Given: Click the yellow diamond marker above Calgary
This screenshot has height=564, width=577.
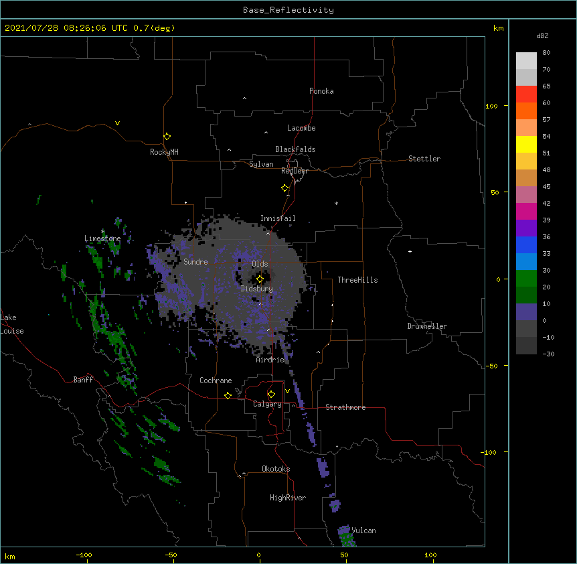Looking at the screenshot, I should 271,394.
